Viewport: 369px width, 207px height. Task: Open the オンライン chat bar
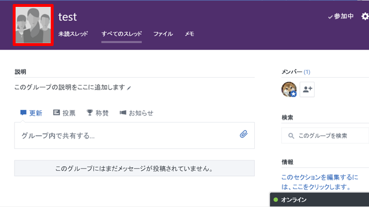pos(319,200)
